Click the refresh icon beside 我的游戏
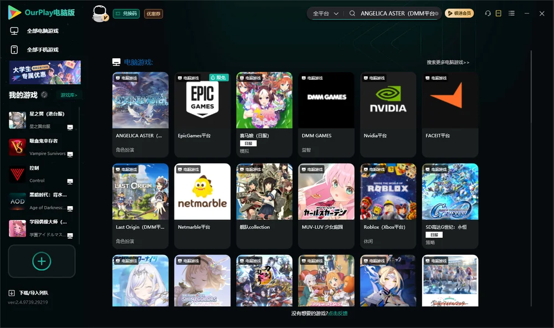This screenshot has height=328, width=554. 44,95
